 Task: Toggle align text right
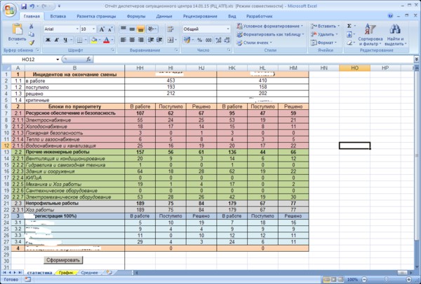point(141,40)
